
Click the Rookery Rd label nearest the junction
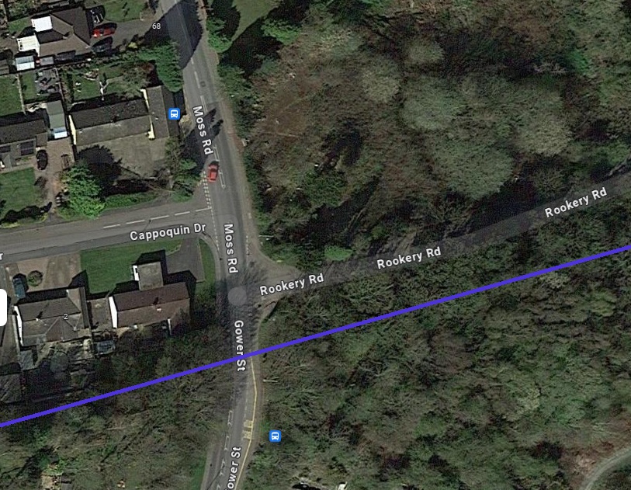[291, 284]
